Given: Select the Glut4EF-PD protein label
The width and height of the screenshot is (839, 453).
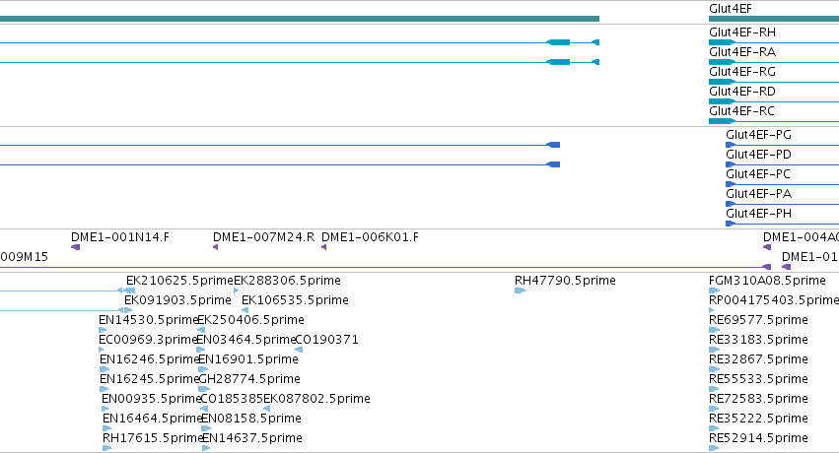Looking at the screenshot, I should pos(758,155).
